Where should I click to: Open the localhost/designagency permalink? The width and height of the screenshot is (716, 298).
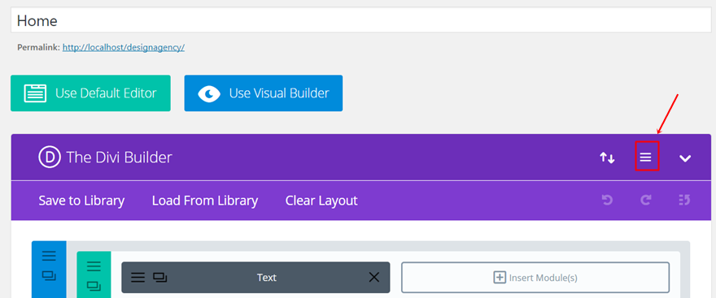124,47
